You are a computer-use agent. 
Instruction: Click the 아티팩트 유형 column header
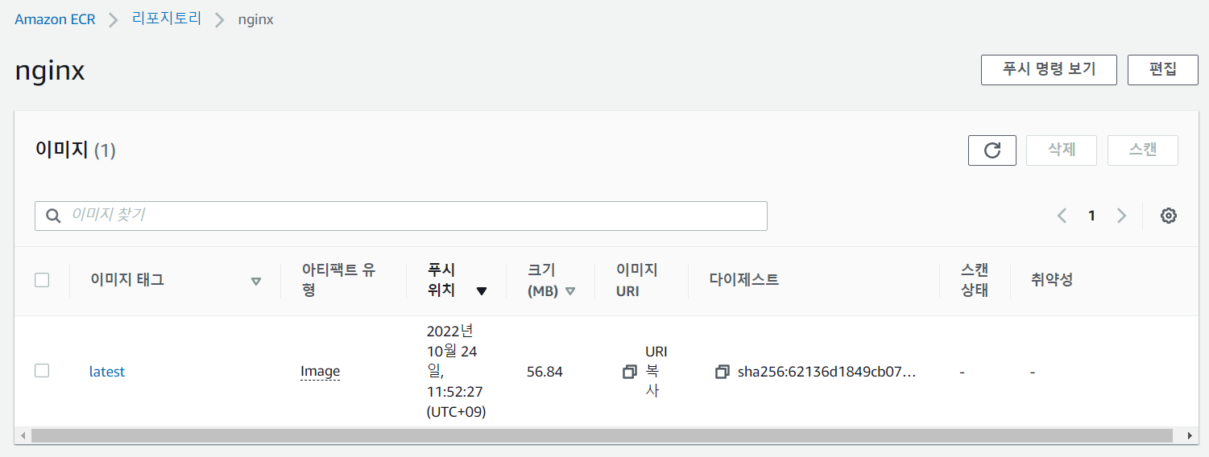(x=338, y=280)
